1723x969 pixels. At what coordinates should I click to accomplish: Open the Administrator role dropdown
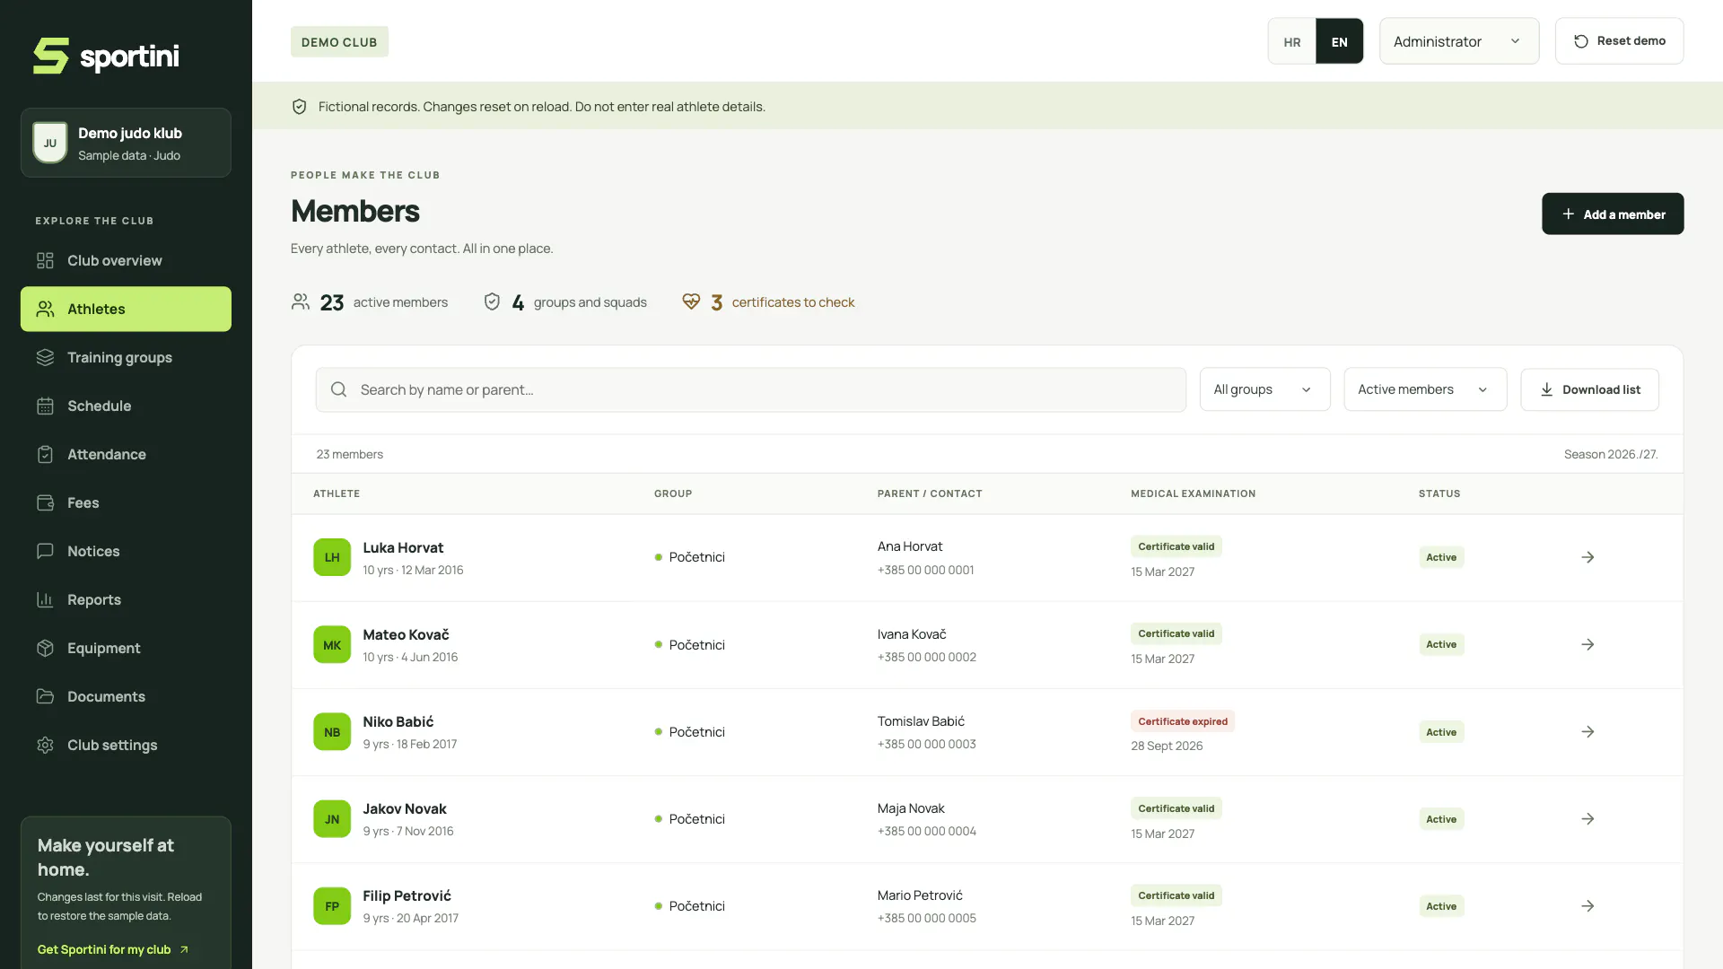tap(1459, 41)
